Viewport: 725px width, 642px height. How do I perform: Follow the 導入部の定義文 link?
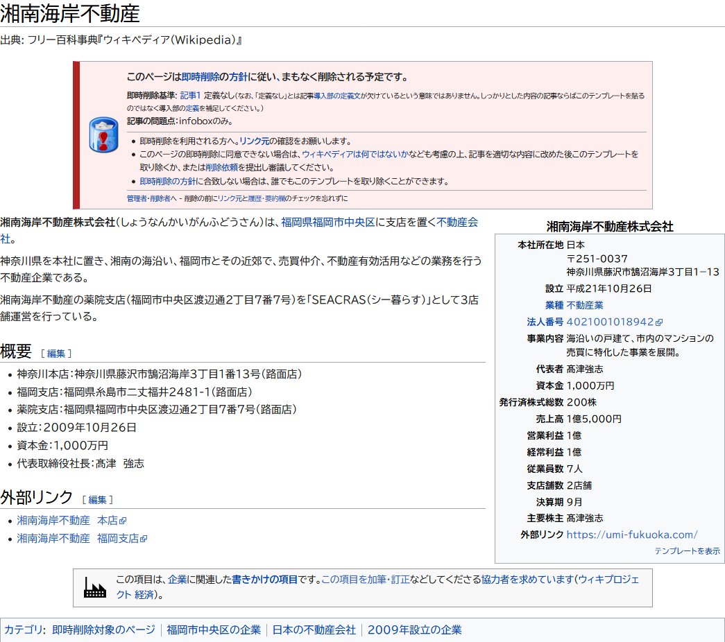336,96
